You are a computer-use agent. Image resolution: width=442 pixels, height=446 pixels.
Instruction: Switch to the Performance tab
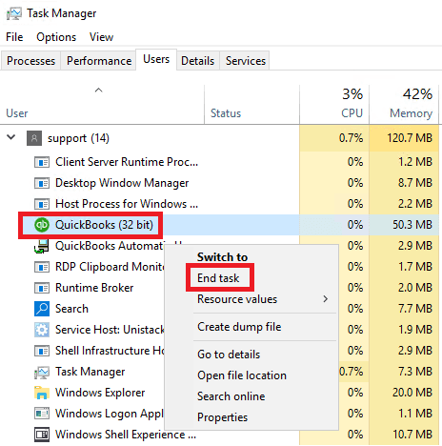click(x=99, y=61)
